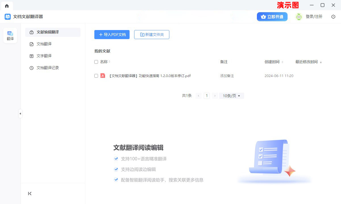Open the 翻译 sidebar icon

point(10,36)
